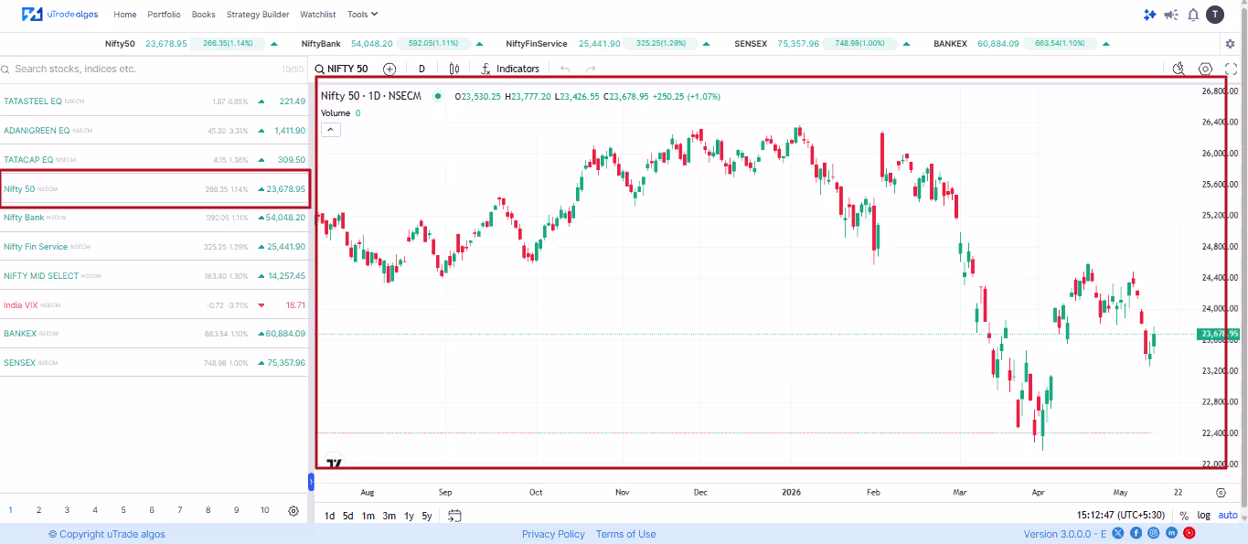Open the Privacy Policy link
Screen dimensions: 1248x544
(x=553, y=534)
